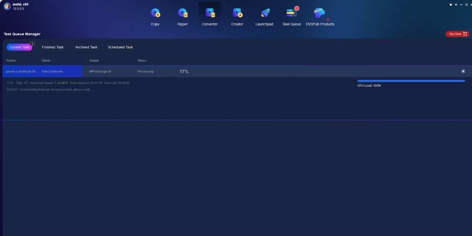Open the Task Queue module
Viewport: 472px width, 236px height.
pyautogui.click(x=292, y=17)
